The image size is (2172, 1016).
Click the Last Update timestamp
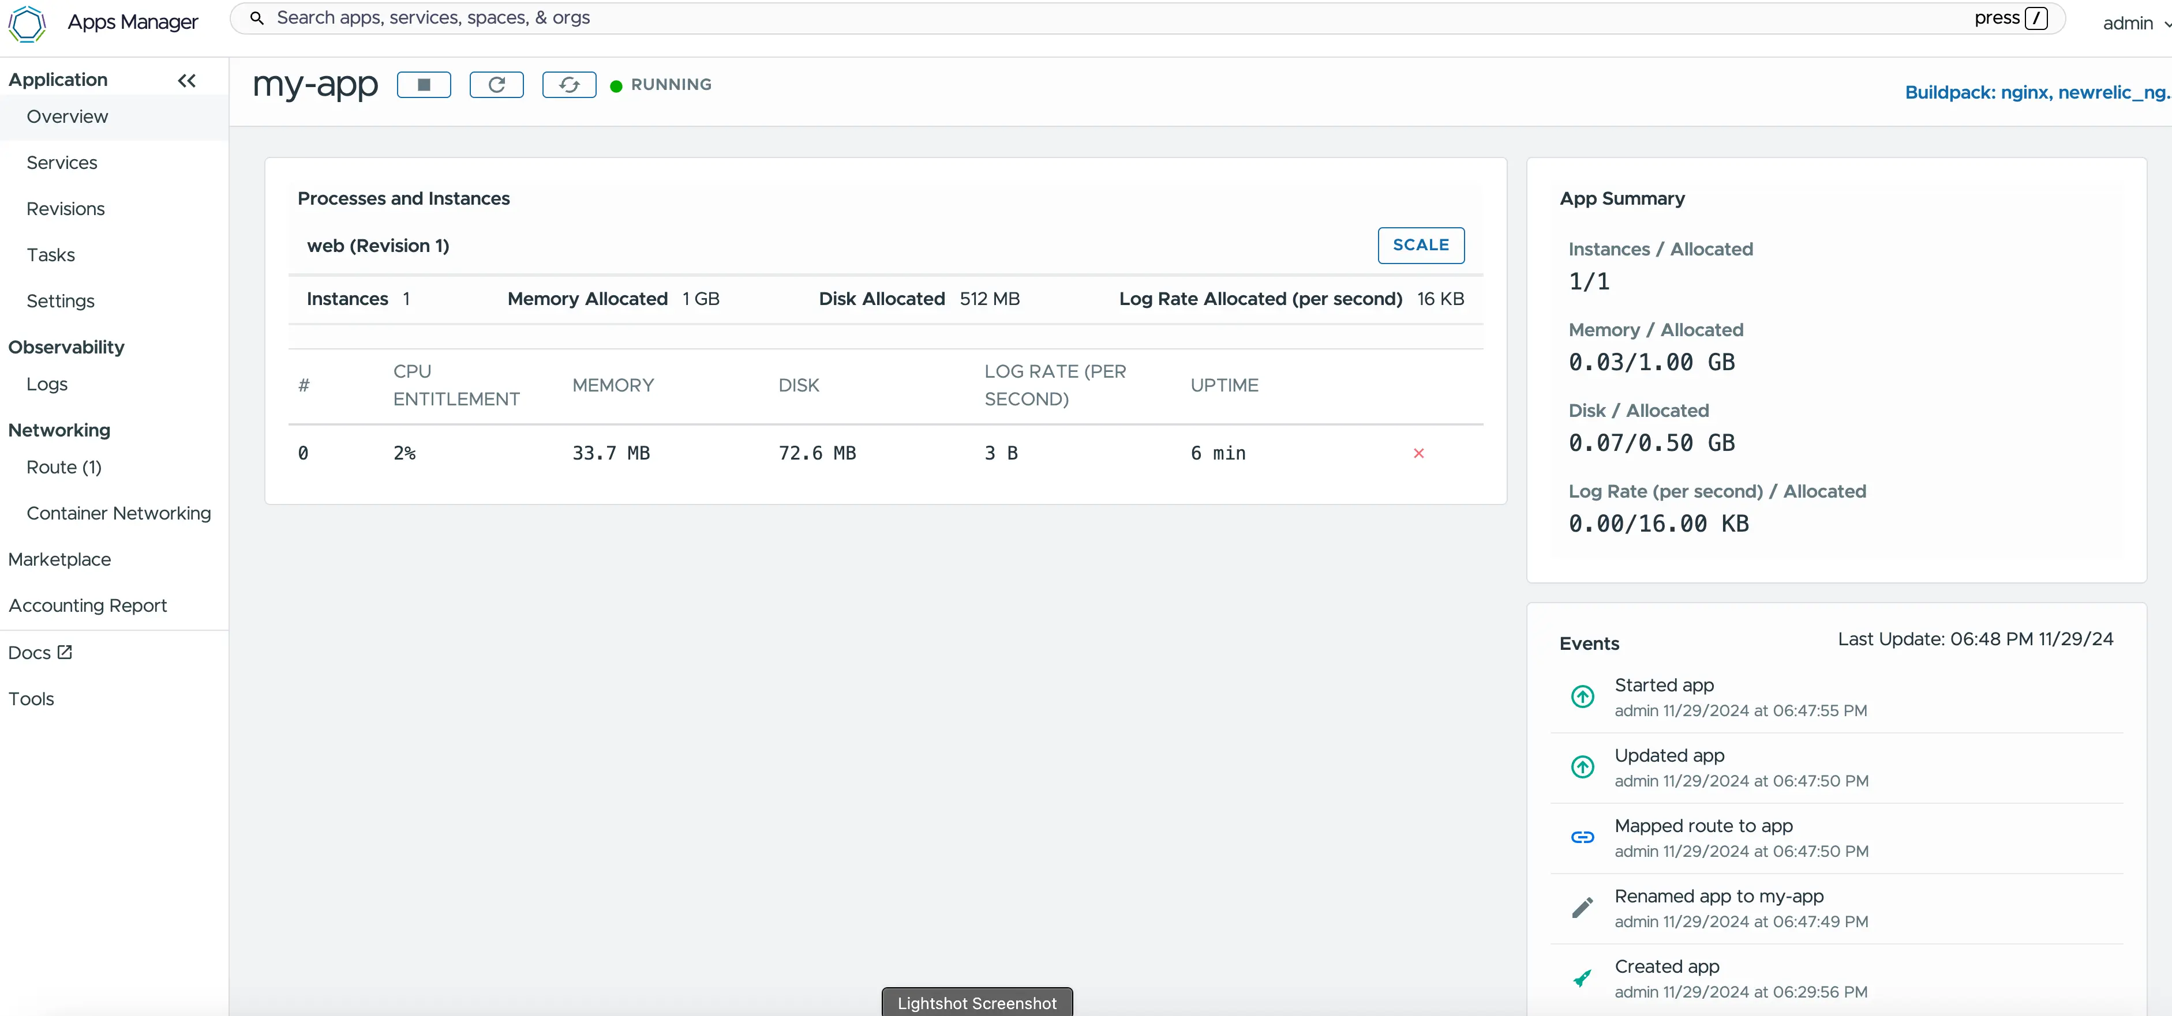coord(1976,639)
